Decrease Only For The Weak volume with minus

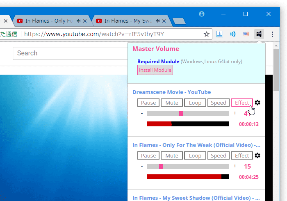[142, 167]
